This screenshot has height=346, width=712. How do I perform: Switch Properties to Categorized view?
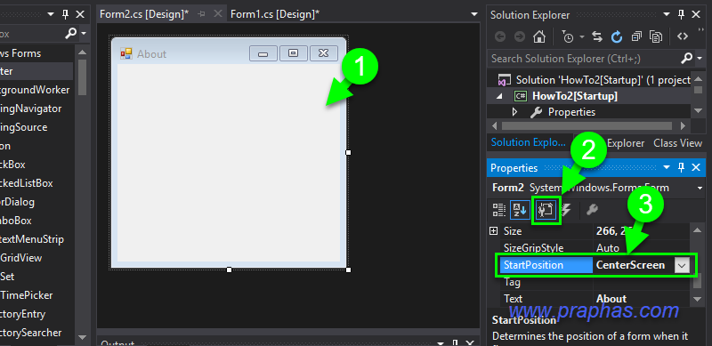point(499,210)
